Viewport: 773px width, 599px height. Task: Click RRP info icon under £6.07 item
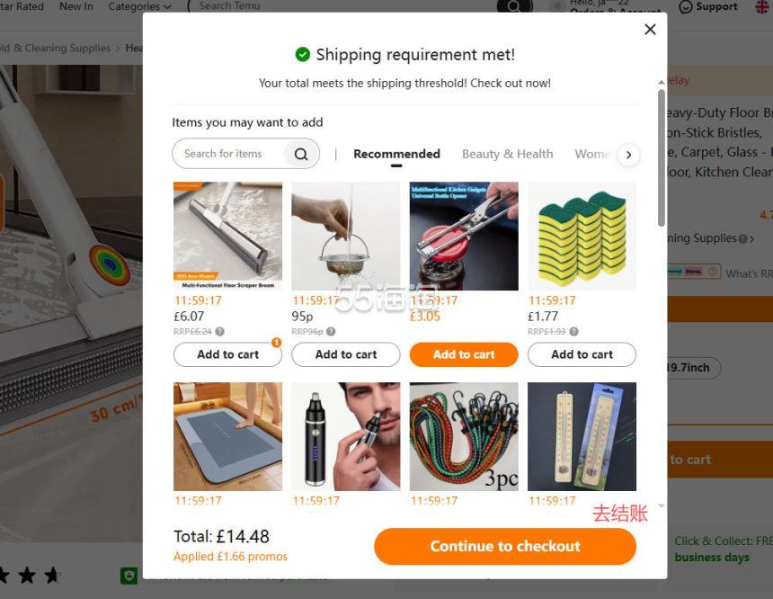pos(220,332)
